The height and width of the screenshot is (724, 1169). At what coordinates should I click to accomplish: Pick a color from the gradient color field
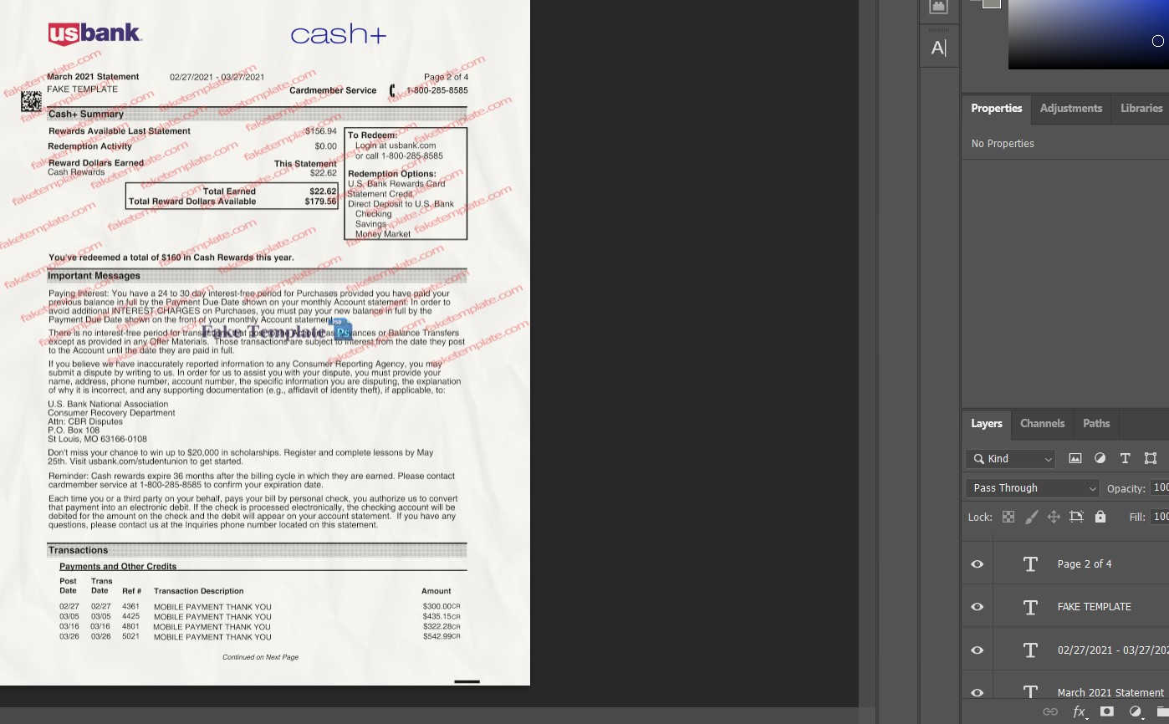[x=1087, y=34]
